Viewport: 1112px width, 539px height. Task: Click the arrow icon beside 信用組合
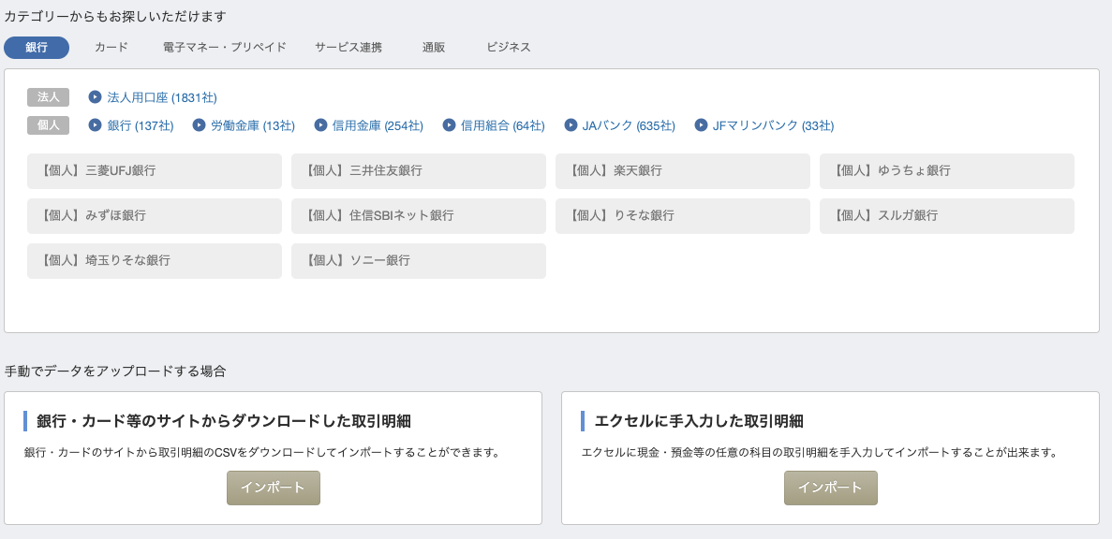449,125
